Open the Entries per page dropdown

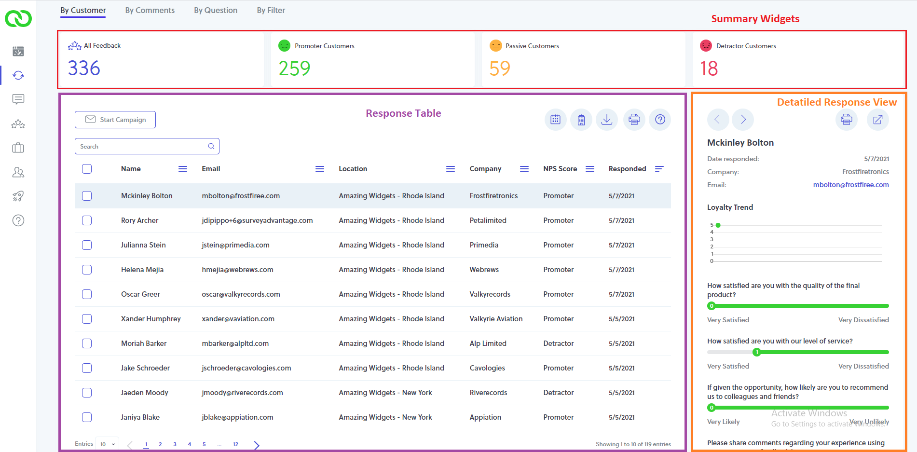point(107,444)
